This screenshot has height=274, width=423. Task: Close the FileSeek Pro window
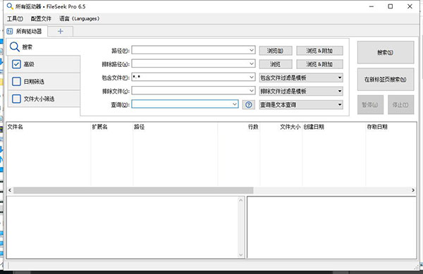[410, 6]
